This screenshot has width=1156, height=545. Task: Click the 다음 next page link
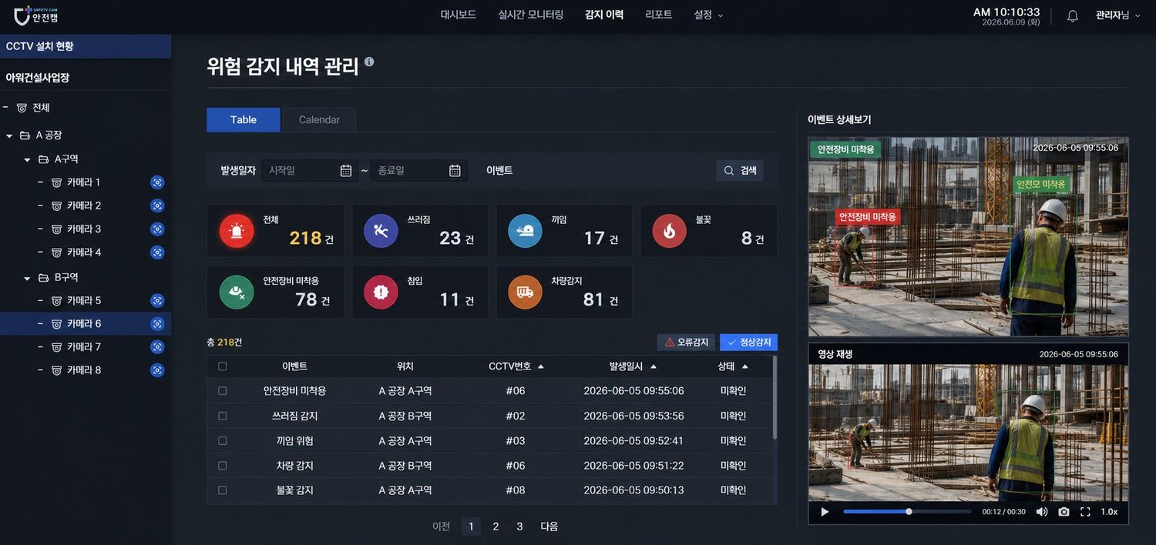(x=549, y=527)
